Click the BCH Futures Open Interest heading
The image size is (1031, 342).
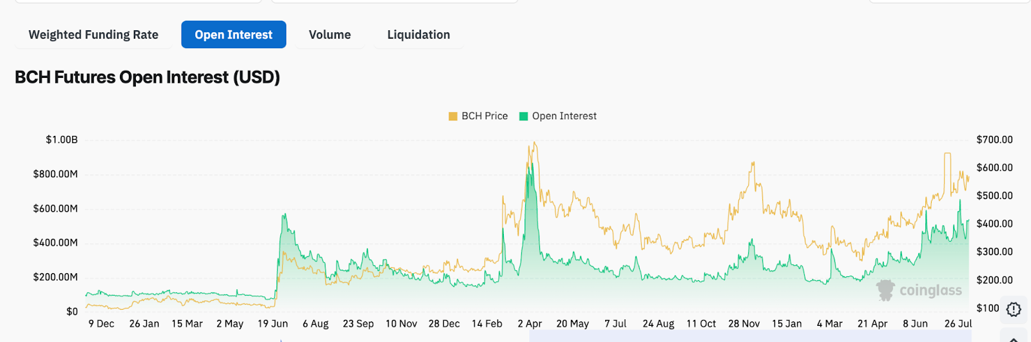tap(148, 77)
